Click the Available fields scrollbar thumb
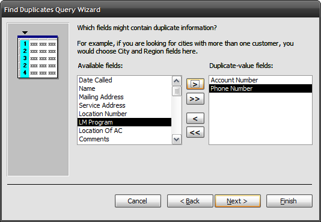Image resolution: width=321 pixels, height=222 pixels. [177, 91]
